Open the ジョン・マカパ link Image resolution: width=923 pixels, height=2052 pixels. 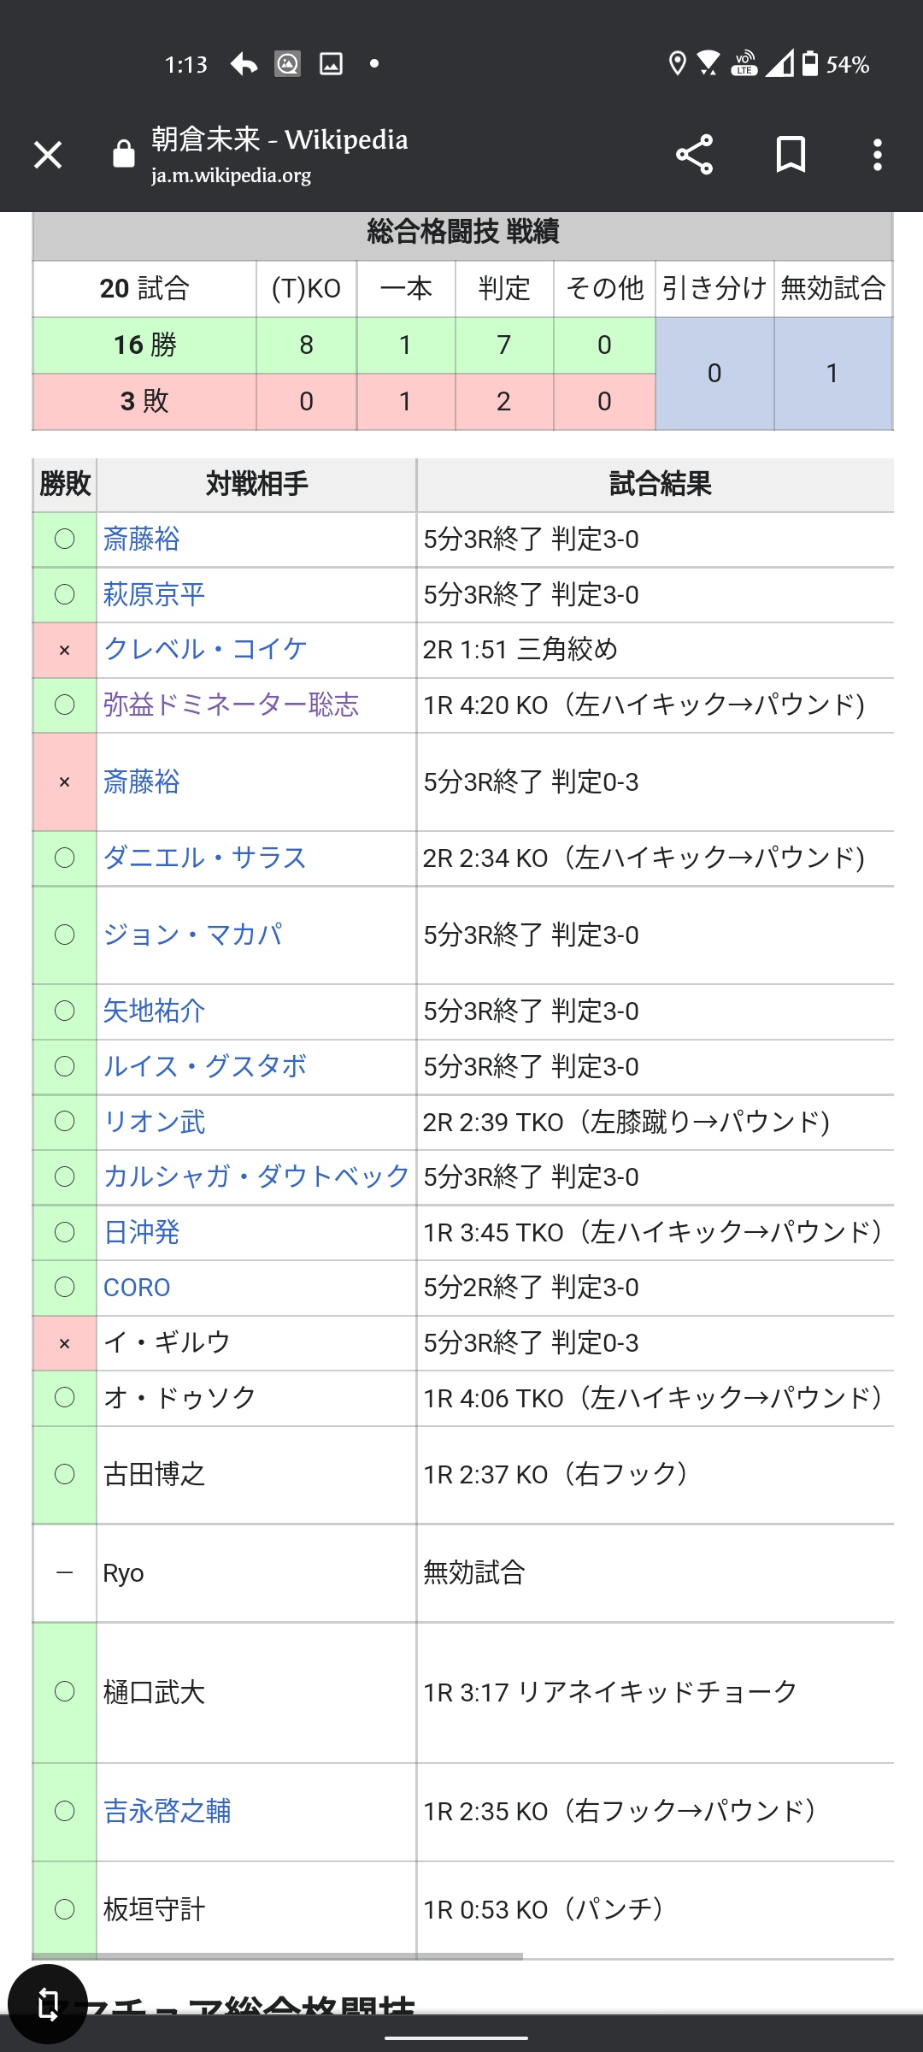(192, 935)
